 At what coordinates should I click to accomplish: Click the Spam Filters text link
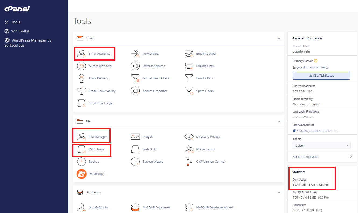[x=205, y=91]
